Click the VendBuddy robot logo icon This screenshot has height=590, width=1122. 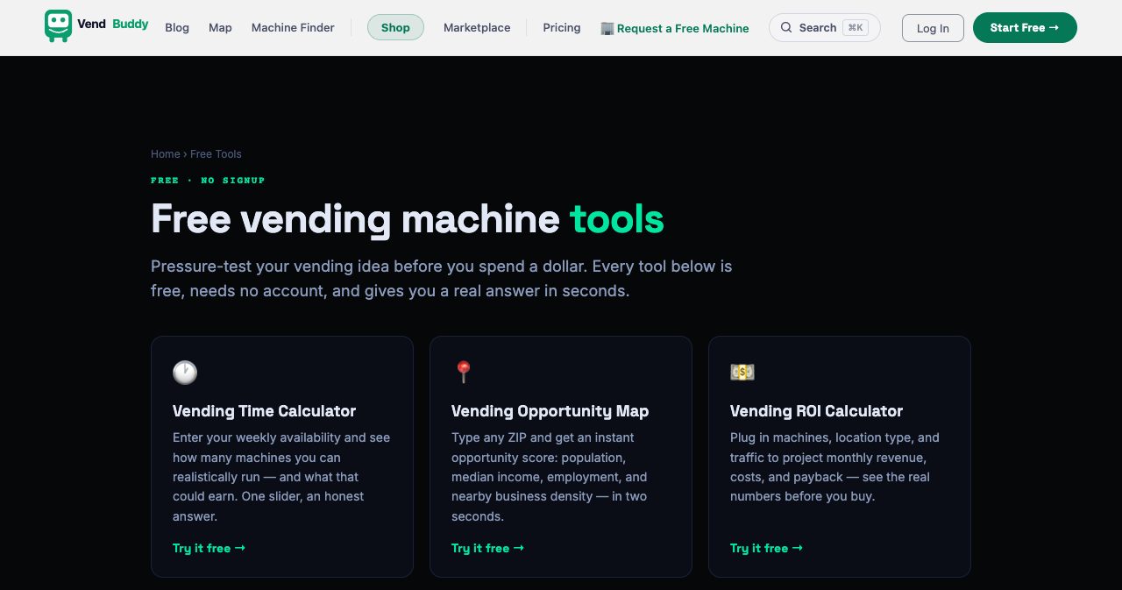tap(59, 26)
